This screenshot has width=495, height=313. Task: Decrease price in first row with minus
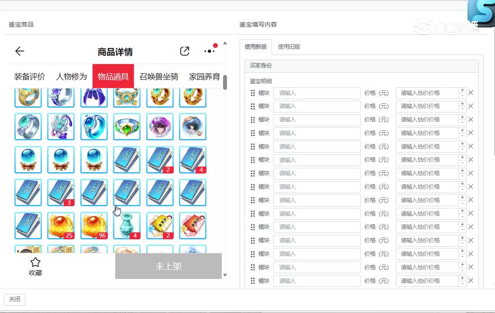(x=463, y=95)
